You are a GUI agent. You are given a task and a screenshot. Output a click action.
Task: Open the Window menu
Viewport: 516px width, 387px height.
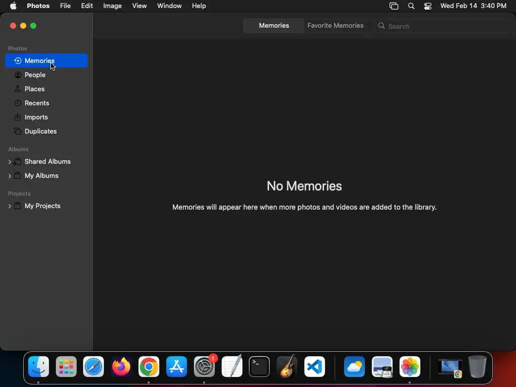coord(169,6)
